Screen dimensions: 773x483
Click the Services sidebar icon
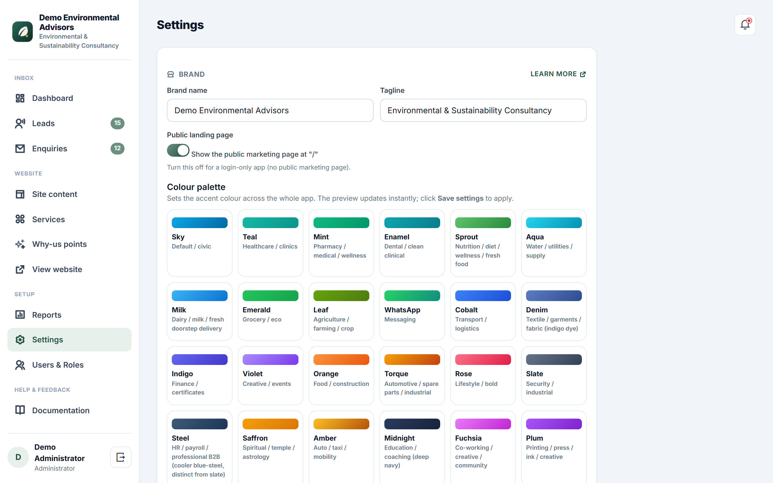(x=20, y=219)
